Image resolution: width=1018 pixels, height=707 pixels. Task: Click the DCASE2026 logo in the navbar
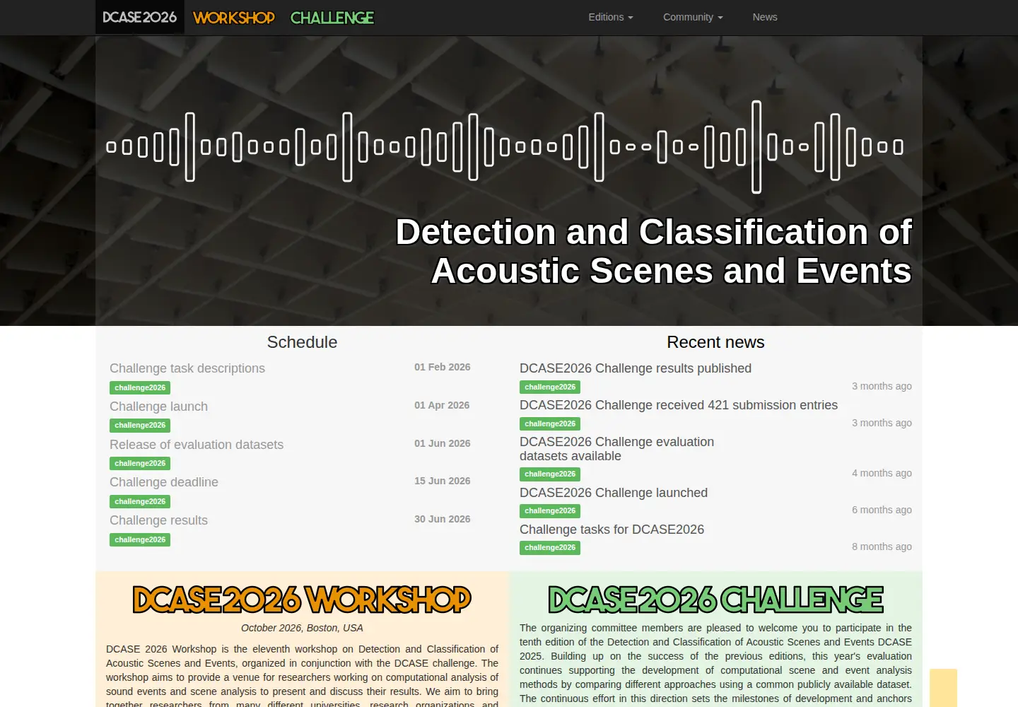140,17
